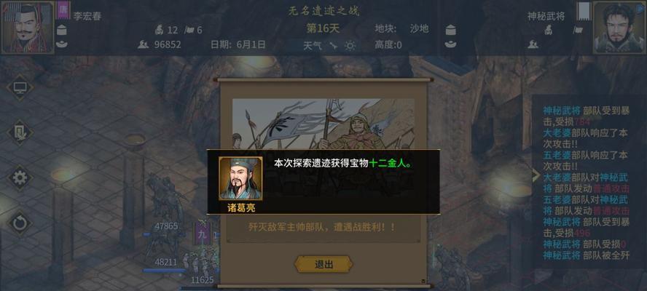
Task: Click the monitor display icon on left sidebar
Action: [x=20, y=87]
